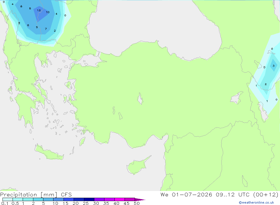Click the '0.5' legend scale label
Screen dimensions: 280x205
(15, 203)
